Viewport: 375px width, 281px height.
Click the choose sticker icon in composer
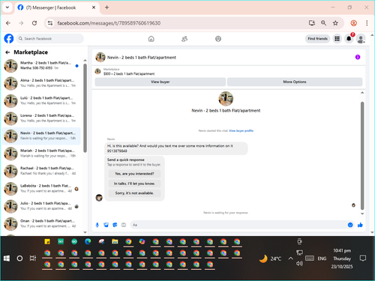pyautogui.click(x=115, y=225)
